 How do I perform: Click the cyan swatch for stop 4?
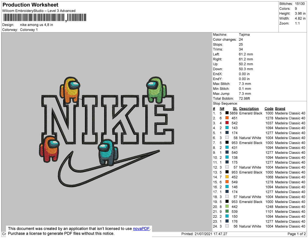click(227, 128)
